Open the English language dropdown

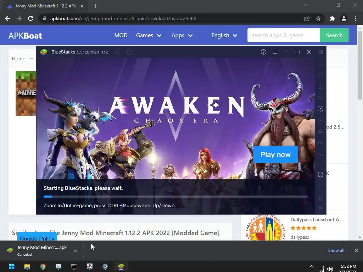[x=224, y=35]
